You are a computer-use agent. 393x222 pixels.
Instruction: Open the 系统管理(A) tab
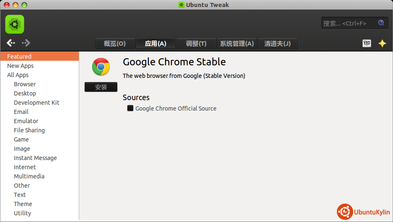237,44
